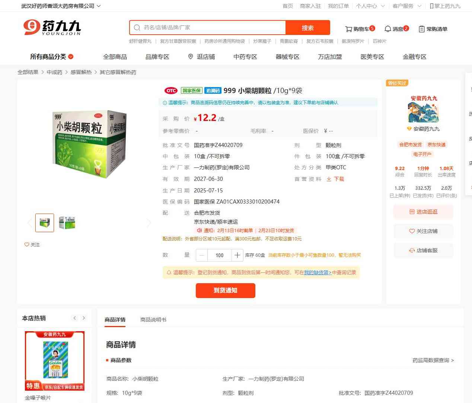The image size is (472, 403).
Task: Open the message bell notifications
Action: pos(388,29)
